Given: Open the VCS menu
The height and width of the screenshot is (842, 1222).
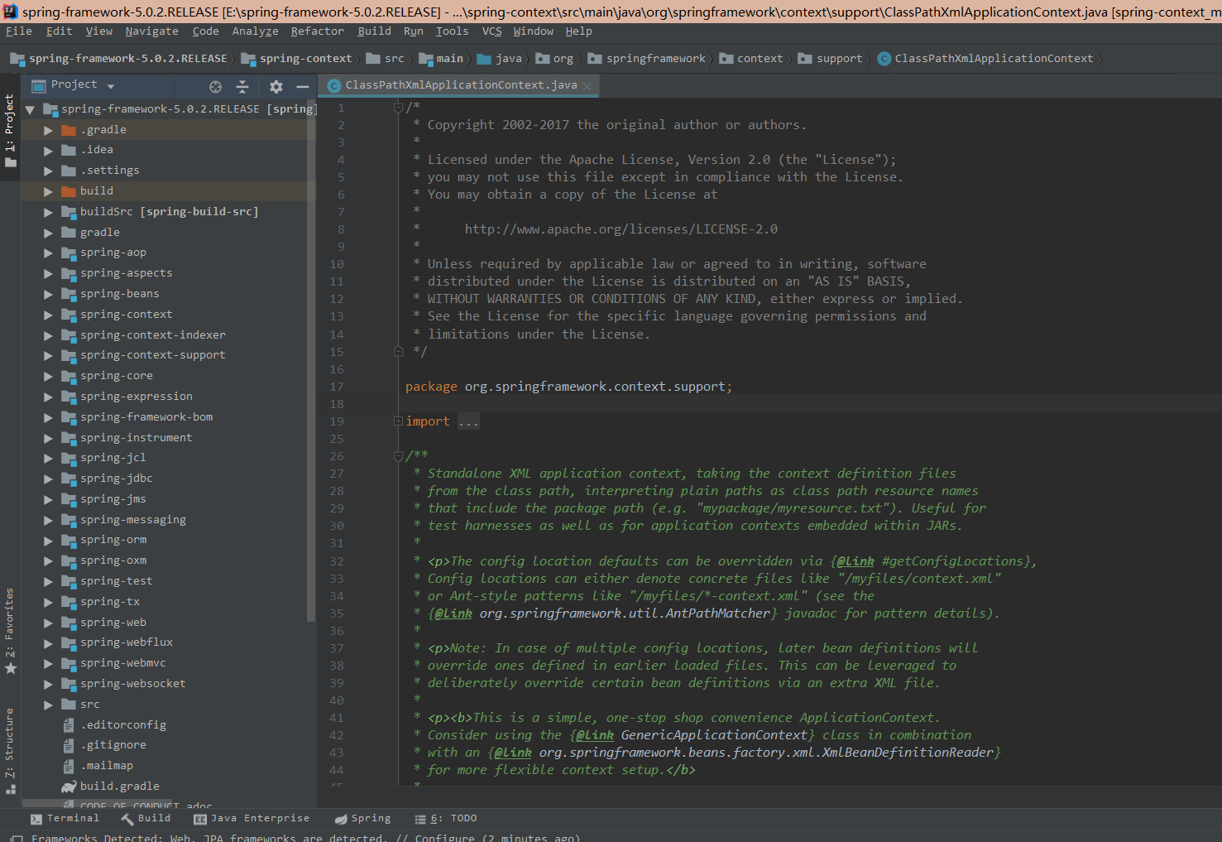Looking at the screenshot, I should (491, 31).
